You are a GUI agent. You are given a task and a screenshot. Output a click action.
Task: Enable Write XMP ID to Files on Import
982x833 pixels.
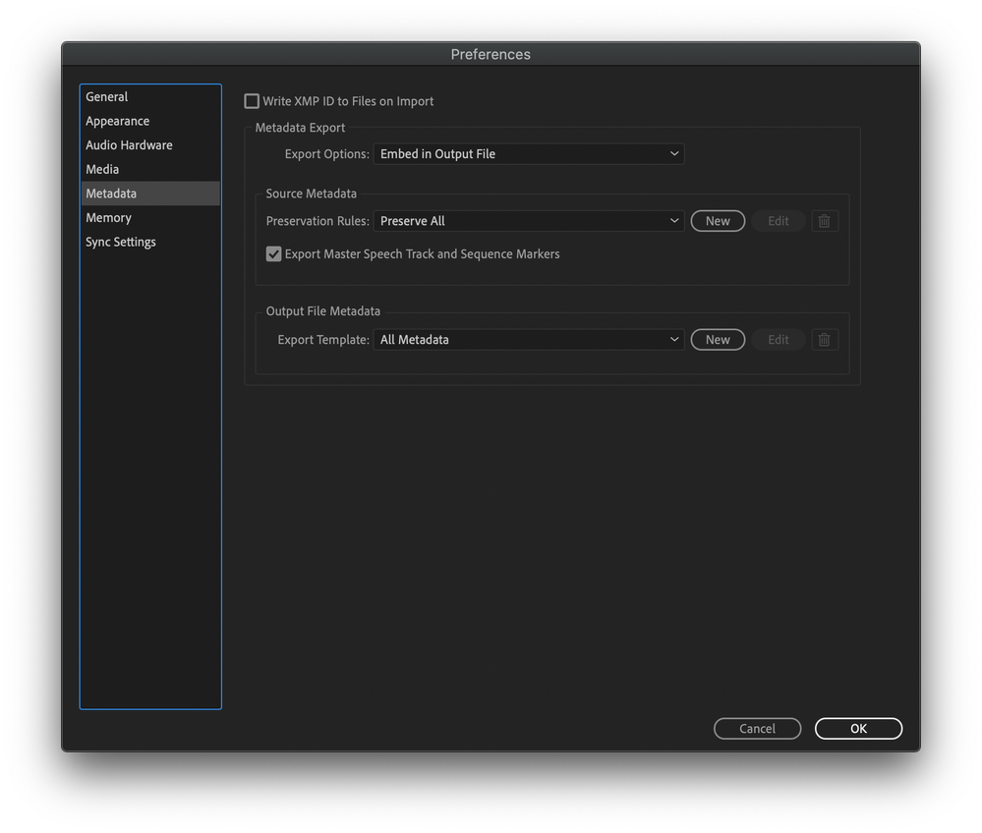click(252, 101)
